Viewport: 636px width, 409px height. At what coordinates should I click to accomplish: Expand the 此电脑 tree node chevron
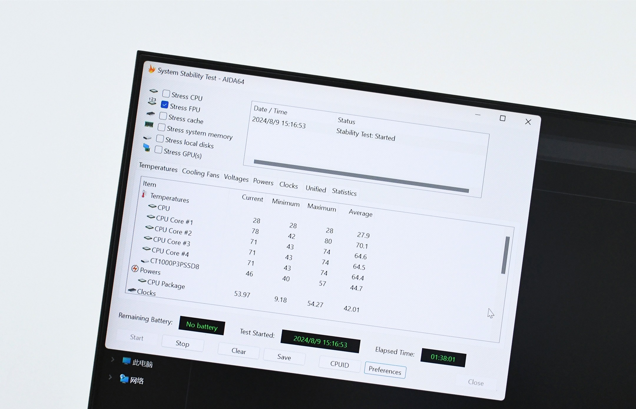[112, 359]
